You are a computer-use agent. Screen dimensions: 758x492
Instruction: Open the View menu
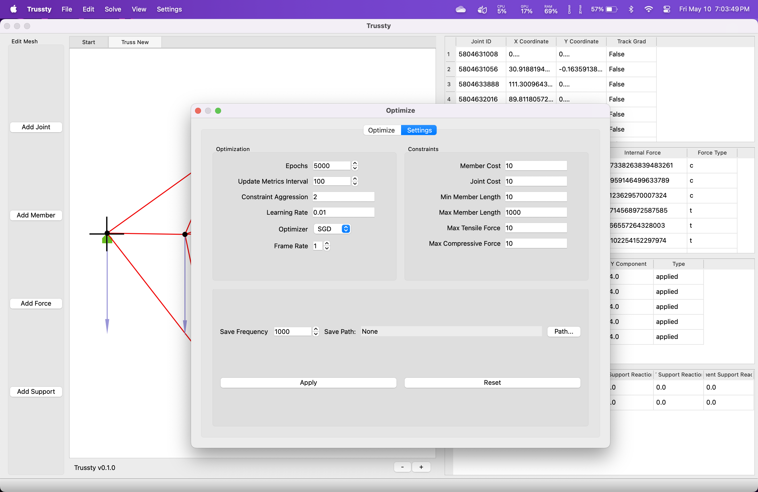click(x=139, y=9)
